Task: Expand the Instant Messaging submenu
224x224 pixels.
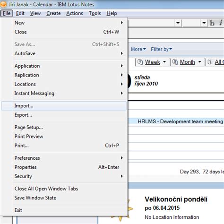Action: pyautogui.click(x=64, y=93)
